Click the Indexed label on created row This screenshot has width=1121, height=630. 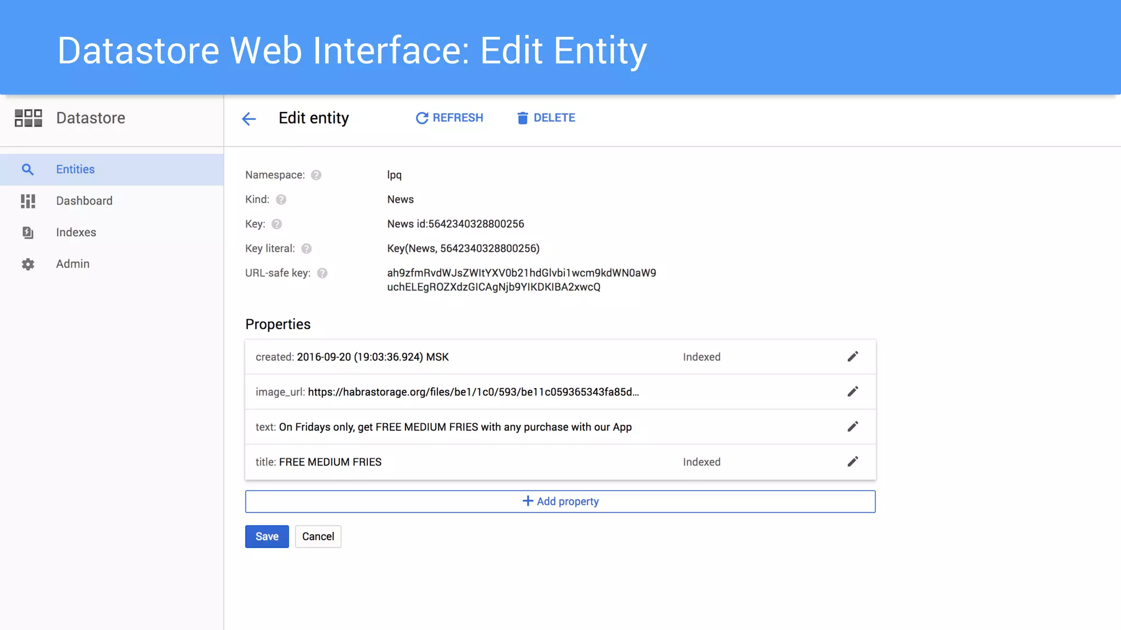click(702, 357)
